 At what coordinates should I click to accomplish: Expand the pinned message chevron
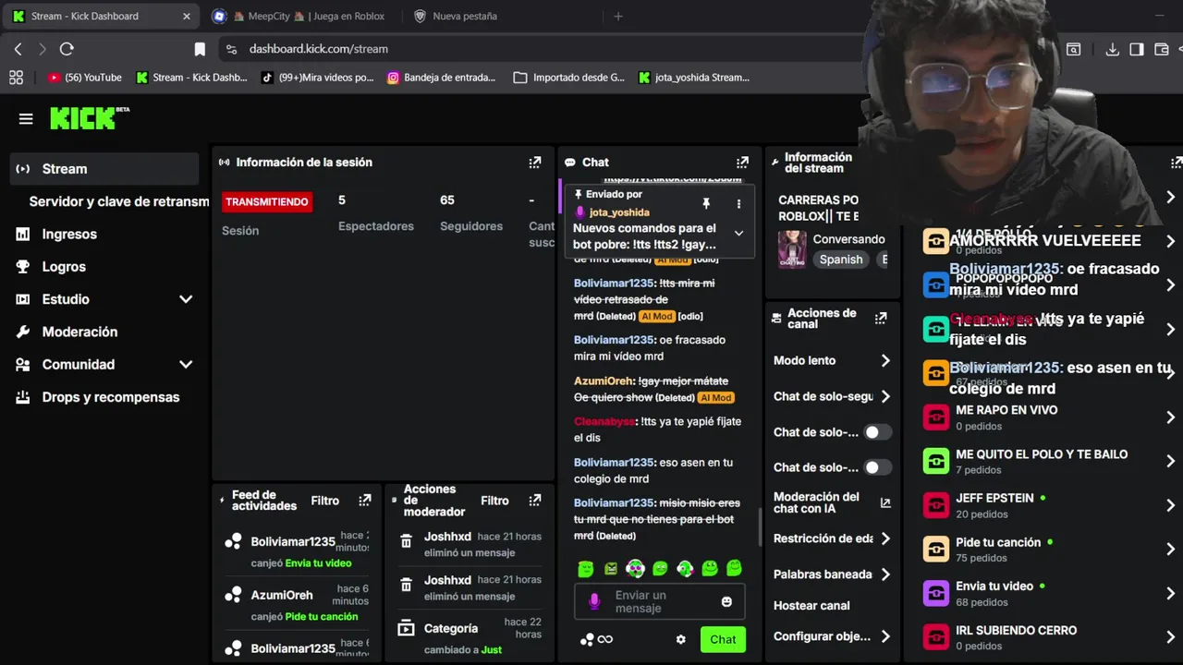(x=738, y=234)
